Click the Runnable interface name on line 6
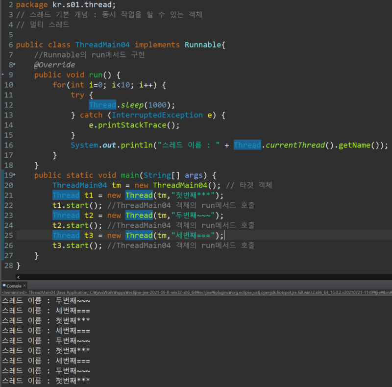The image size is (392, 387). point(203,45)
